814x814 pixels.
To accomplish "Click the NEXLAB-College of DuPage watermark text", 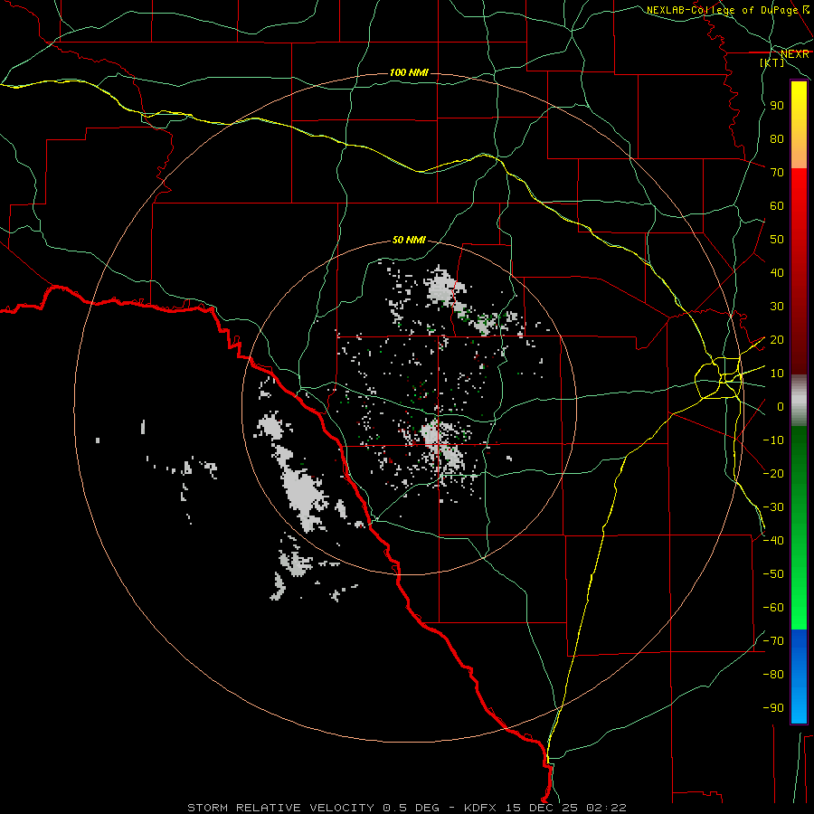I will pos(722,10).
